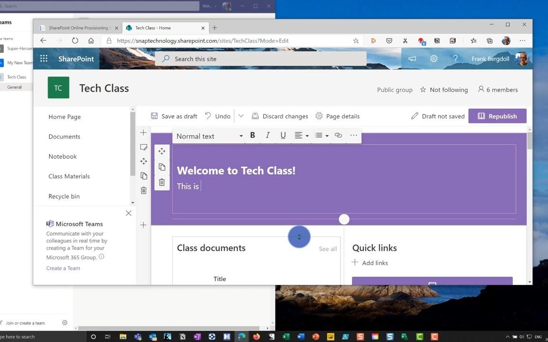Open a new browser tab
The image size is (548, 342).
(x=215, y=28)
